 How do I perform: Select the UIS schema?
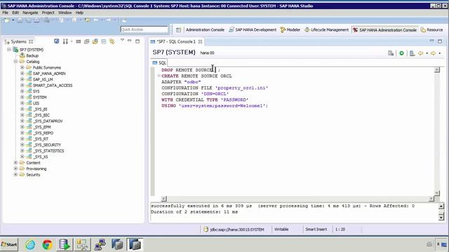click(36, 103)
